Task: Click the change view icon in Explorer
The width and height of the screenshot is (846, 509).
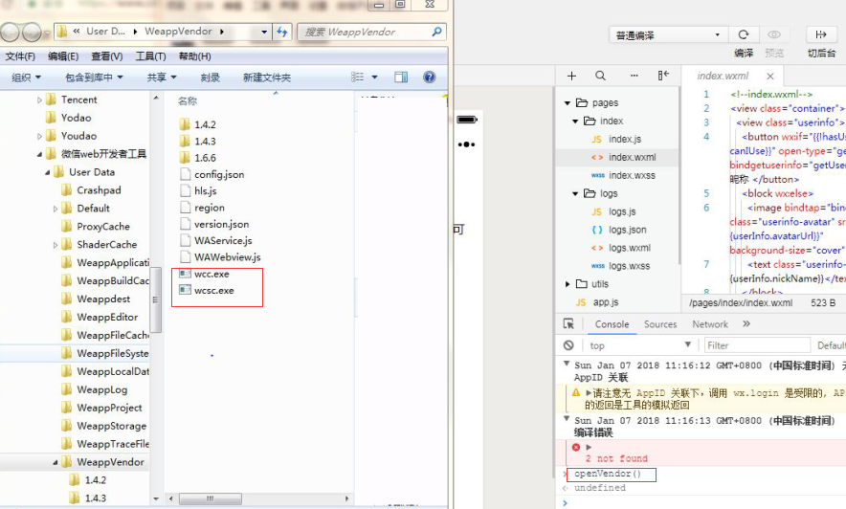Action: click(358, 77)
